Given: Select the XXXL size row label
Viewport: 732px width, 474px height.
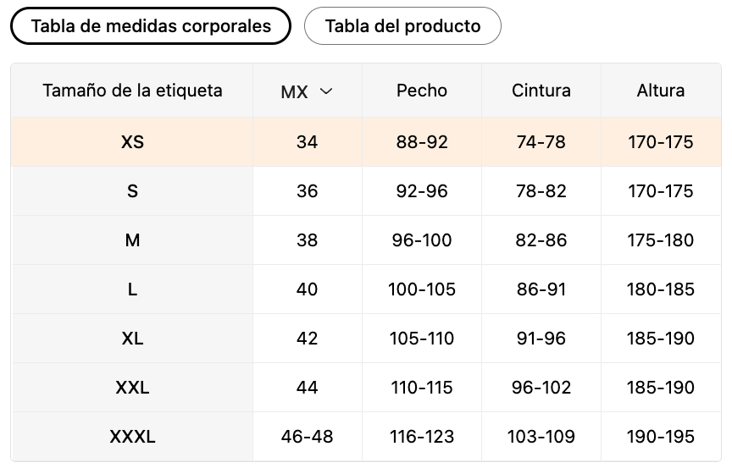Looking at the screenshot, I should point(132,437).
